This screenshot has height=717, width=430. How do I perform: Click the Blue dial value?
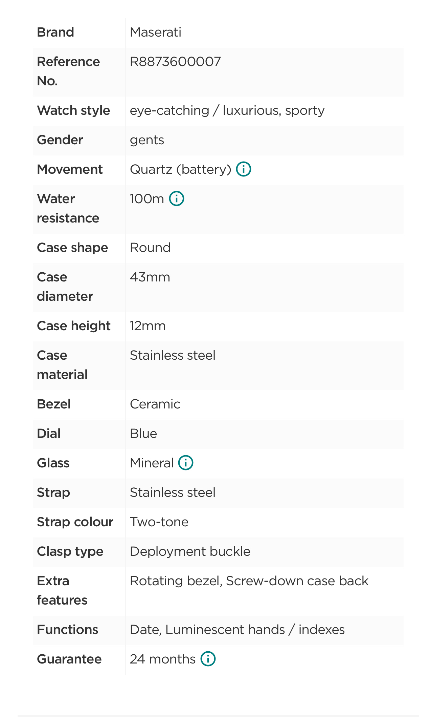pos(143,434)
